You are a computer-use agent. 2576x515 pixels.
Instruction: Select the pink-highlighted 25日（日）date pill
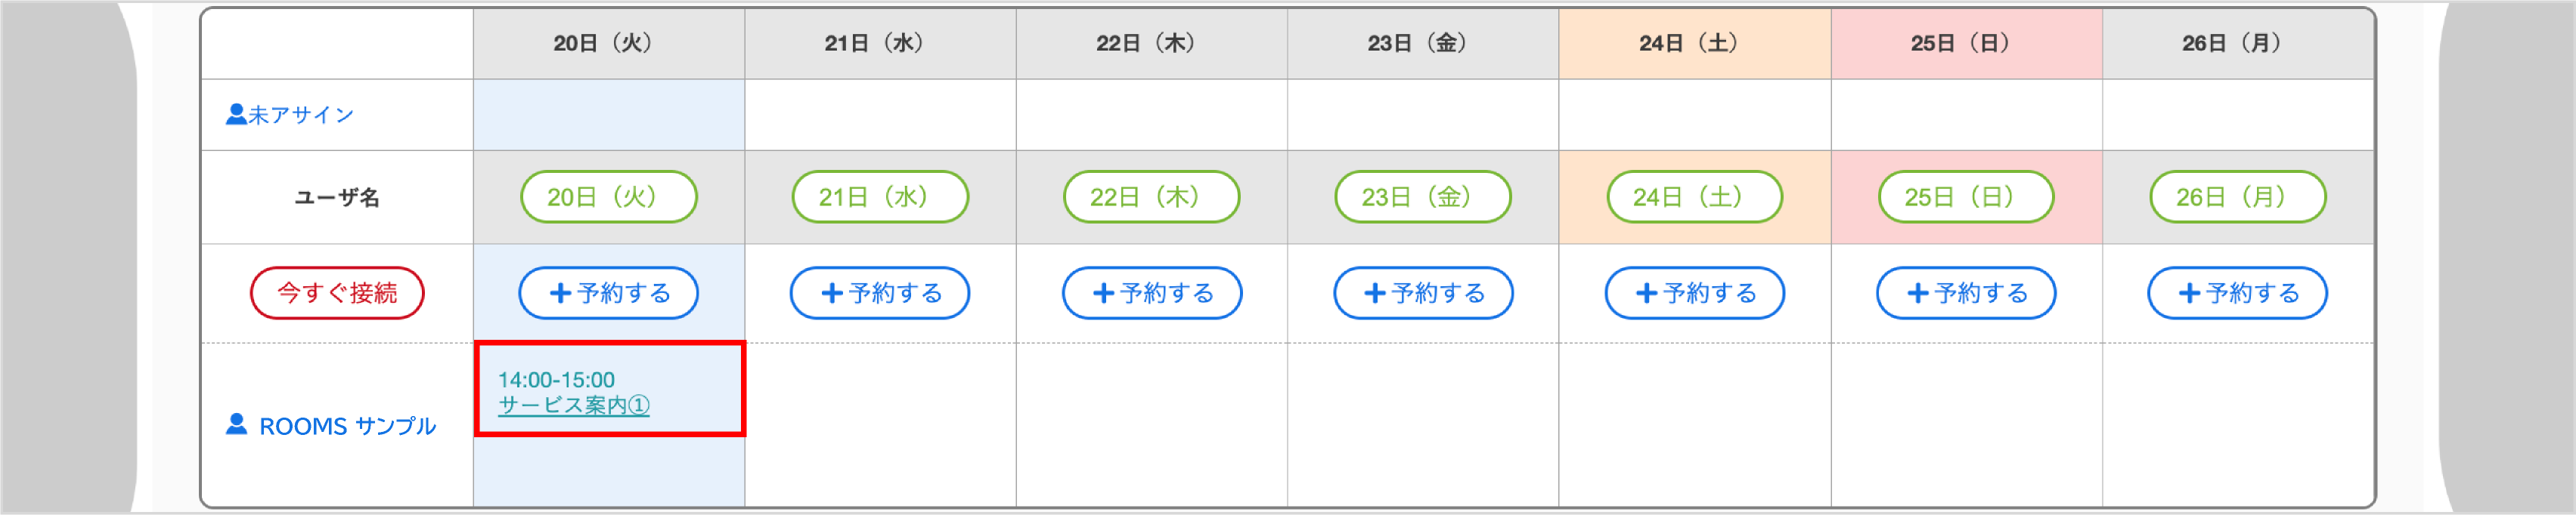click(1965, 196)
